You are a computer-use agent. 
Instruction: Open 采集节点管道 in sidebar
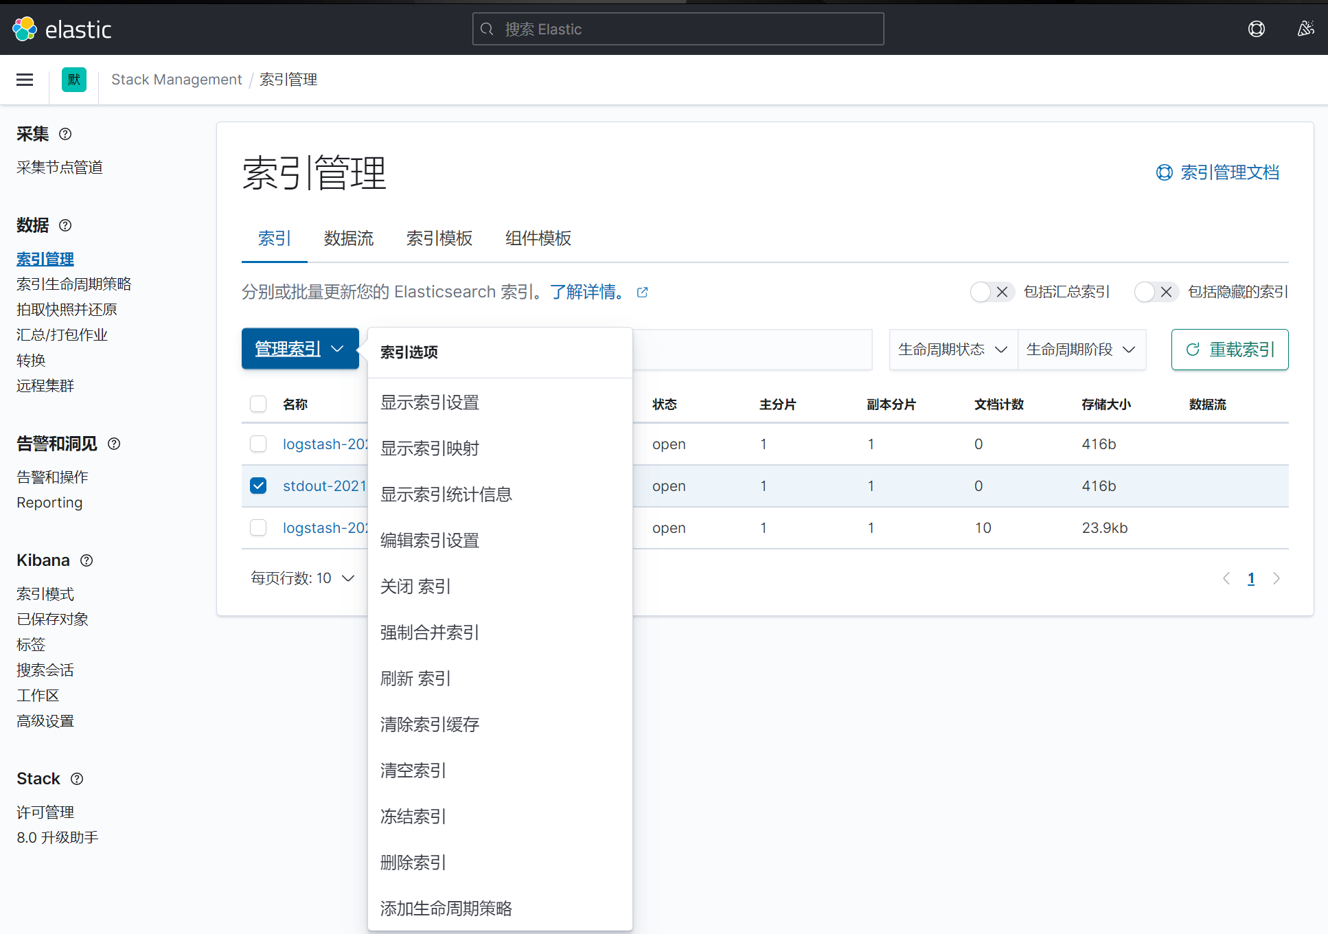pyautogui.click(x=60, y=168)
